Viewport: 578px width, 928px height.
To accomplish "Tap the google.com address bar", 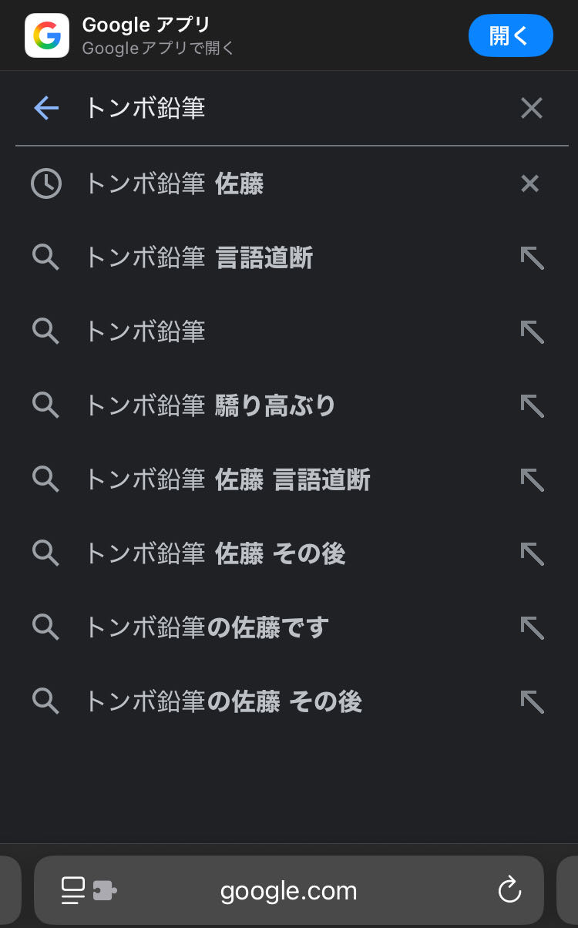I will [288, 891].
